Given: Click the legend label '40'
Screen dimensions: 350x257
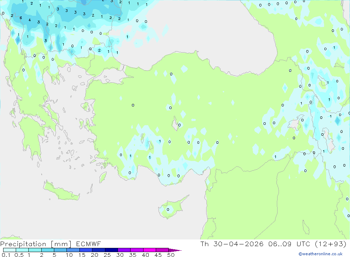Looking at the screenshot, I should pyautogui.click(x=145, y=255).
